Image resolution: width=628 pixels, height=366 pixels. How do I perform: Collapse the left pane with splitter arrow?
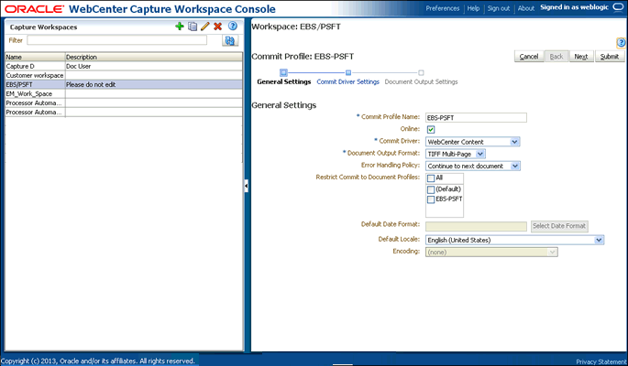[246, 186]
